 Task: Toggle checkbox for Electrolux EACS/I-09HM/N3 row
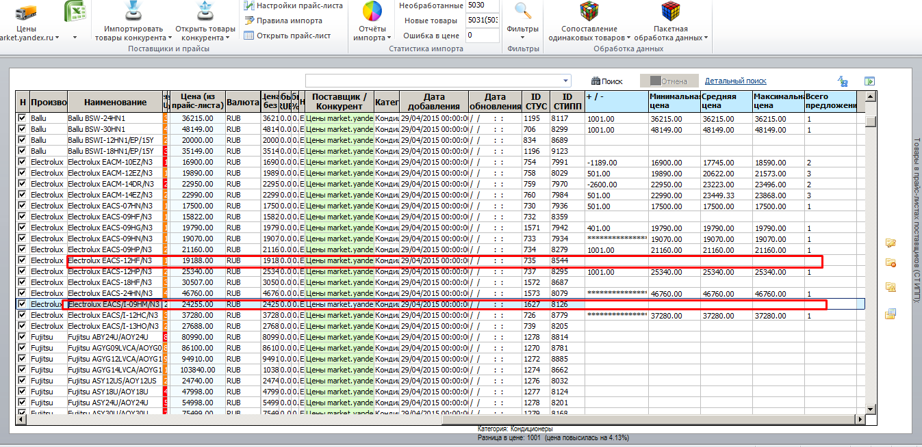23,304
